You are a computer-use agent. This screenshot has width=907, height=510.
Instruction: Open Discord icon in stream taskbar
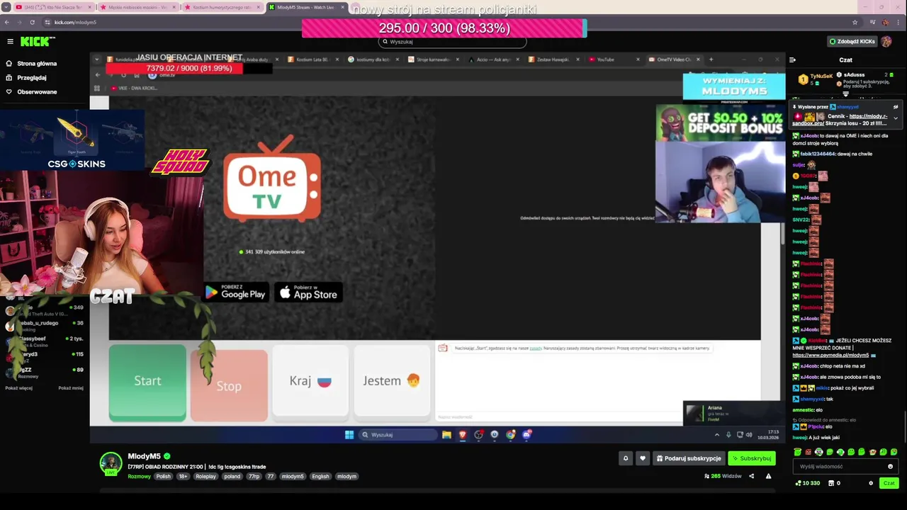pos(526,434)
